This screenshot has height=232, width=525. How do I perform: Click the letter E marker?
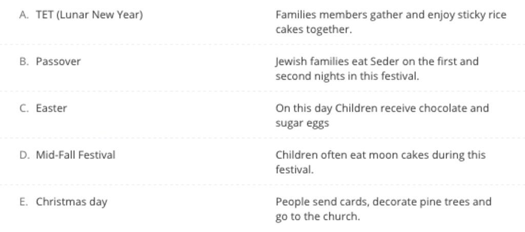point(24,202)
